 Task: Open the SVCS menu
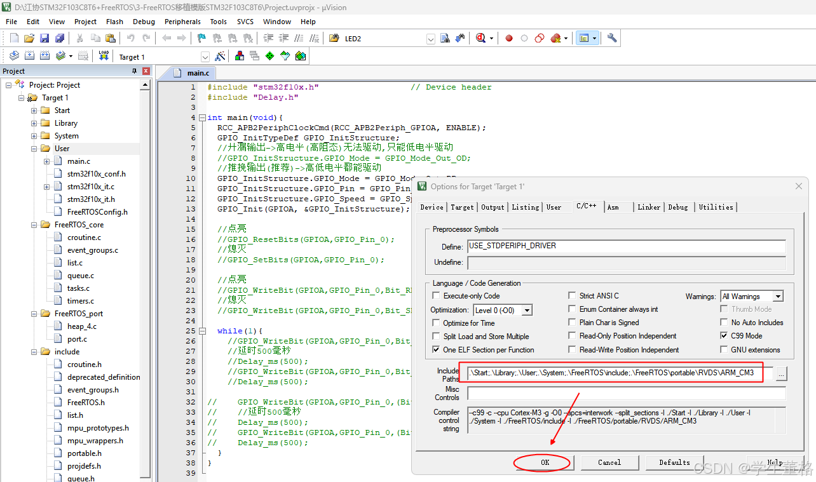coord(245,22)
